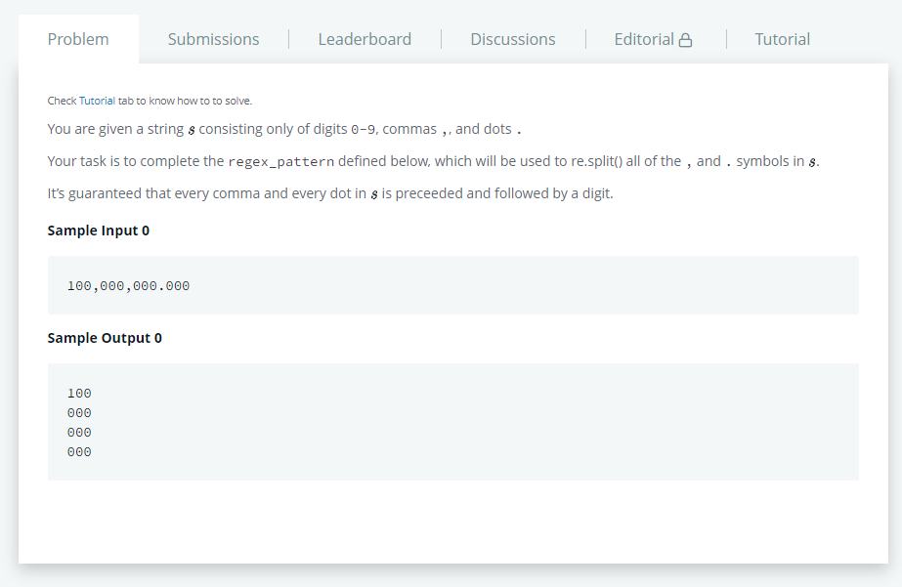
Task: Go to the Discussions tab
Action: point(512,39)
